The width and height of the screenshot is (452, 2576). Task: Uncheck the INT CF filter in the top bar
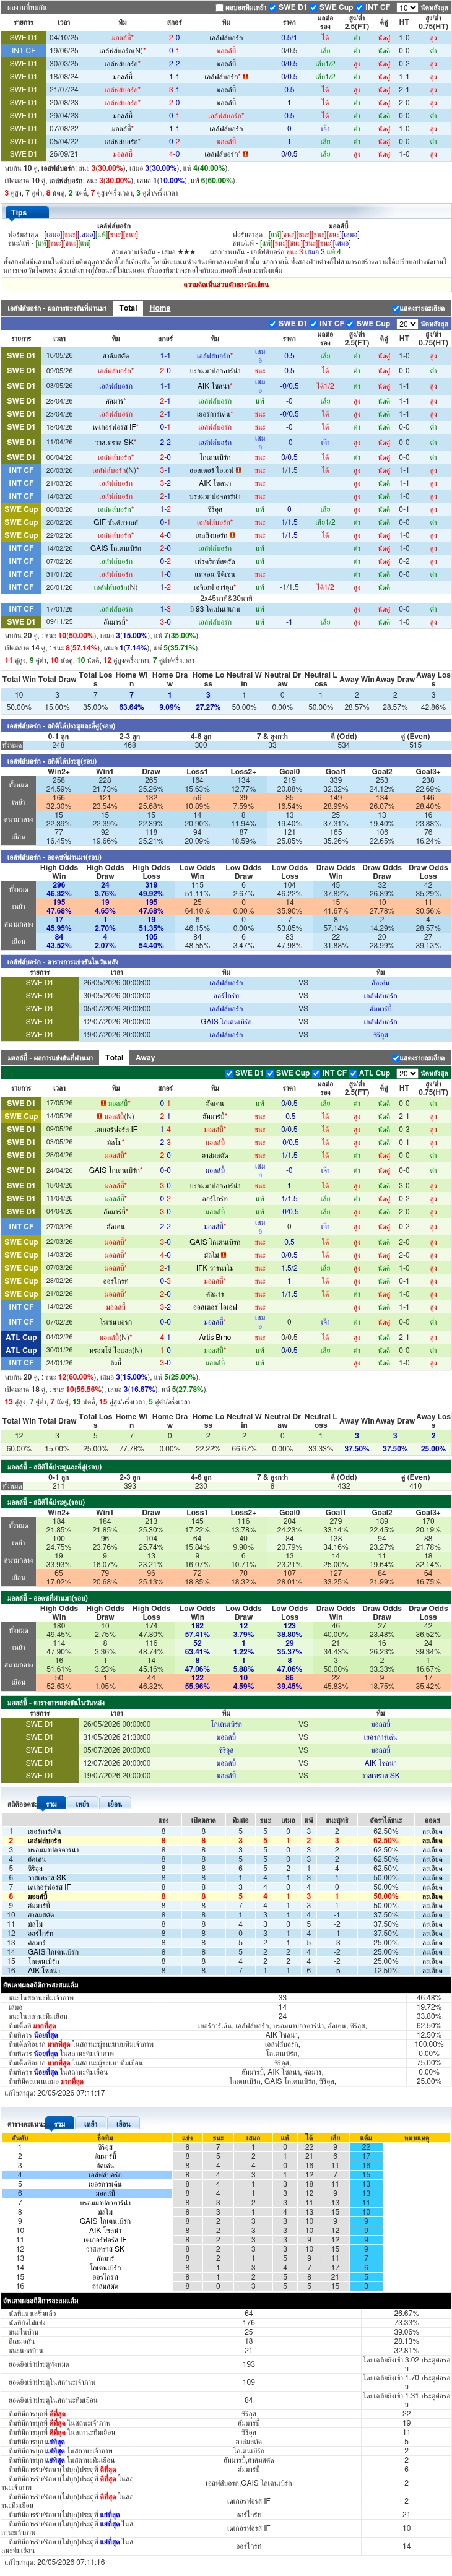360,7
